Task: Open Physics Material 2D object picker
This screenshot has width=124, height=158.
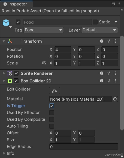Action: tap(115, 99)
